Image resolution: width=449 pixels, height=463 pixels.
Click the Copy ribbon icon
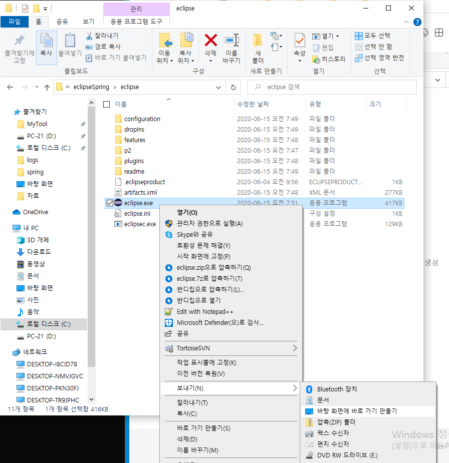[47, 47]
